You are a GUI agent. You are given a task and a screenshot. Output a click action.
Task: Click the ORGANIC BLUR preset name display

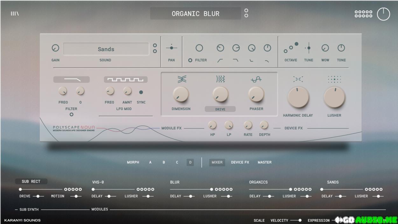click(196, 14)
